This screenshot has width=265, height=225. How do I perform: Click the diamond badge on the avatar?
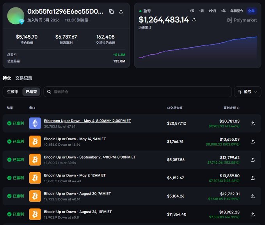[x=21, y=21]
